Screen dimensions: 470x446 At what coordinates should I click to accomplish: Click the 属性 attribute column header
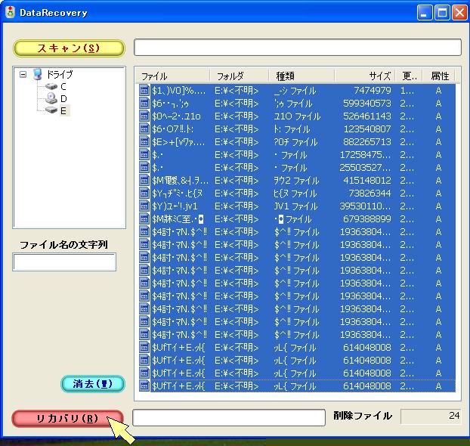(x=439, y=76)
